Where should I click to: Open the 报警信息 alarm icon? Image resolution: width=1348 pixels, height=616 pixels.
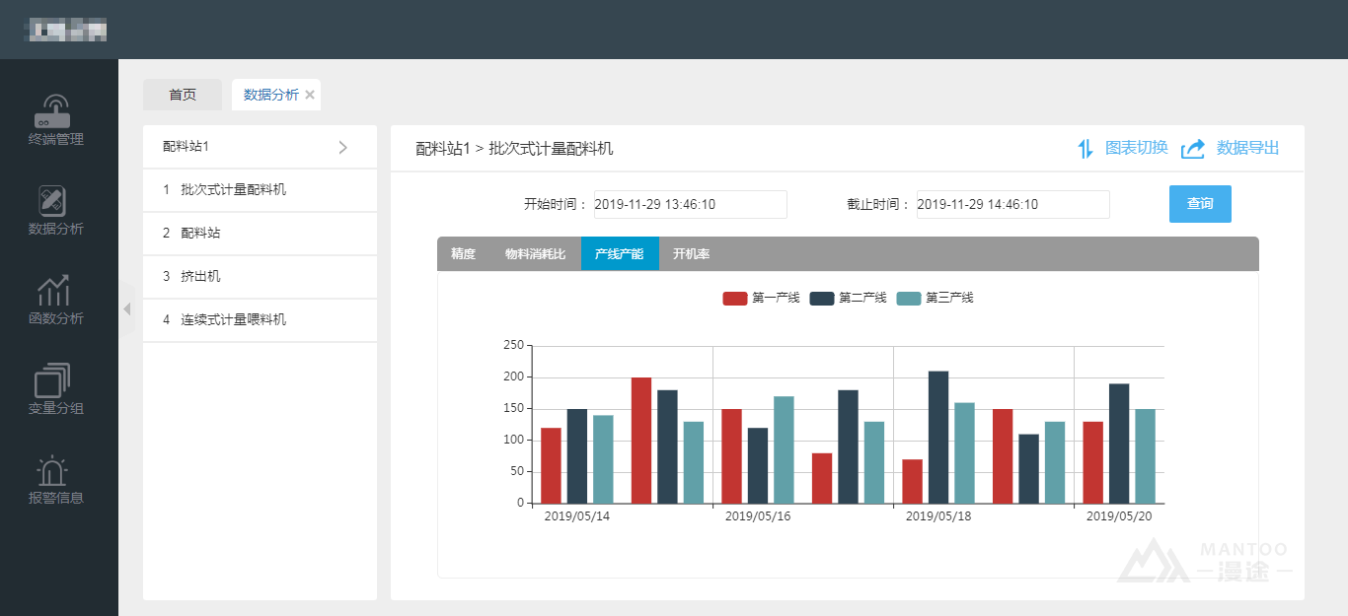(x=52, y=470)
